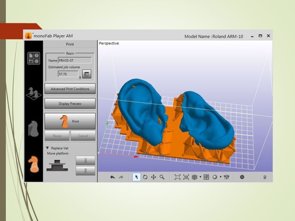Click the Undo arrow in bottom toolbar
This screenshot has height=221, width=295.
pyautogui.click(x=112, y=177)
